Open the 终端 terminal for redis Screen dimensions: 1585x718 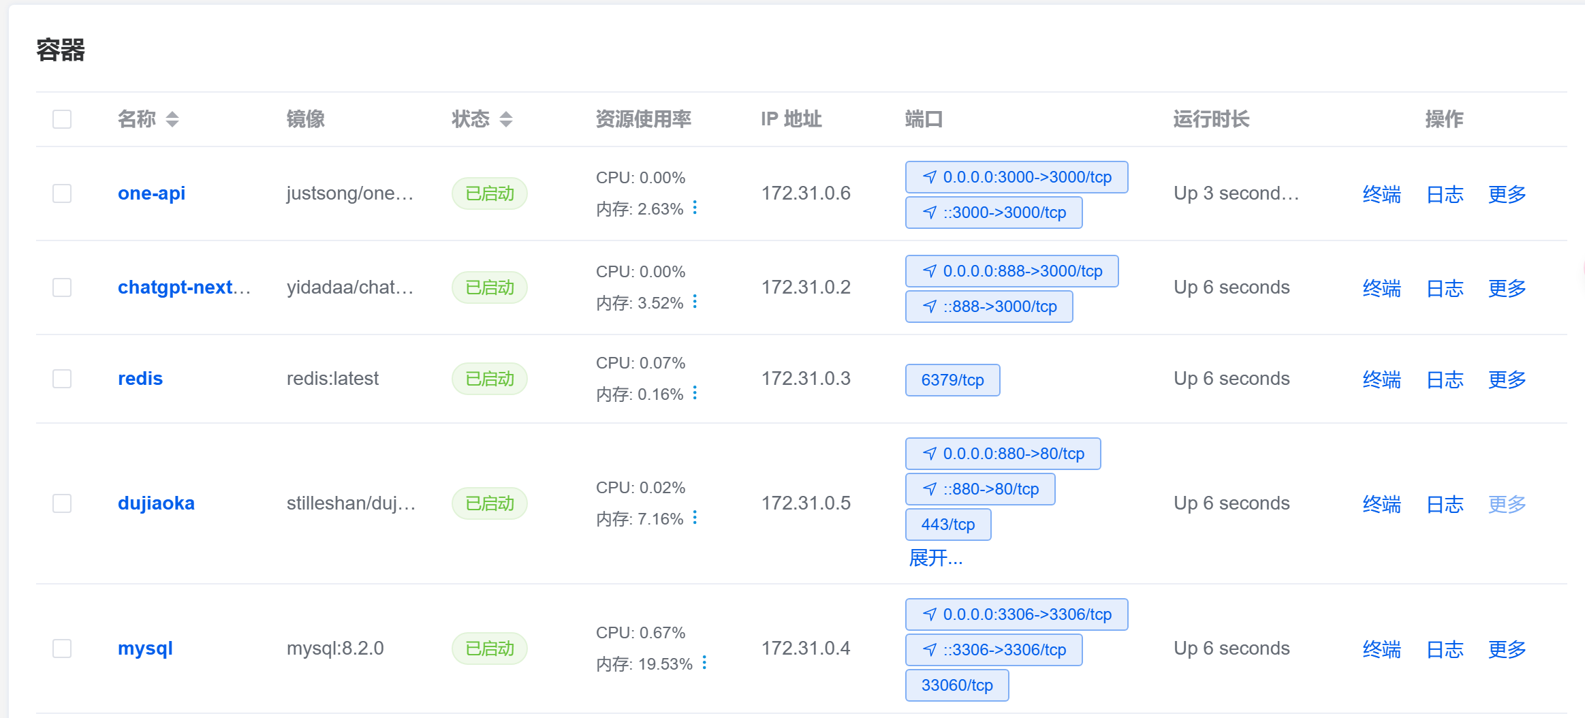(x=1381, y=379)
